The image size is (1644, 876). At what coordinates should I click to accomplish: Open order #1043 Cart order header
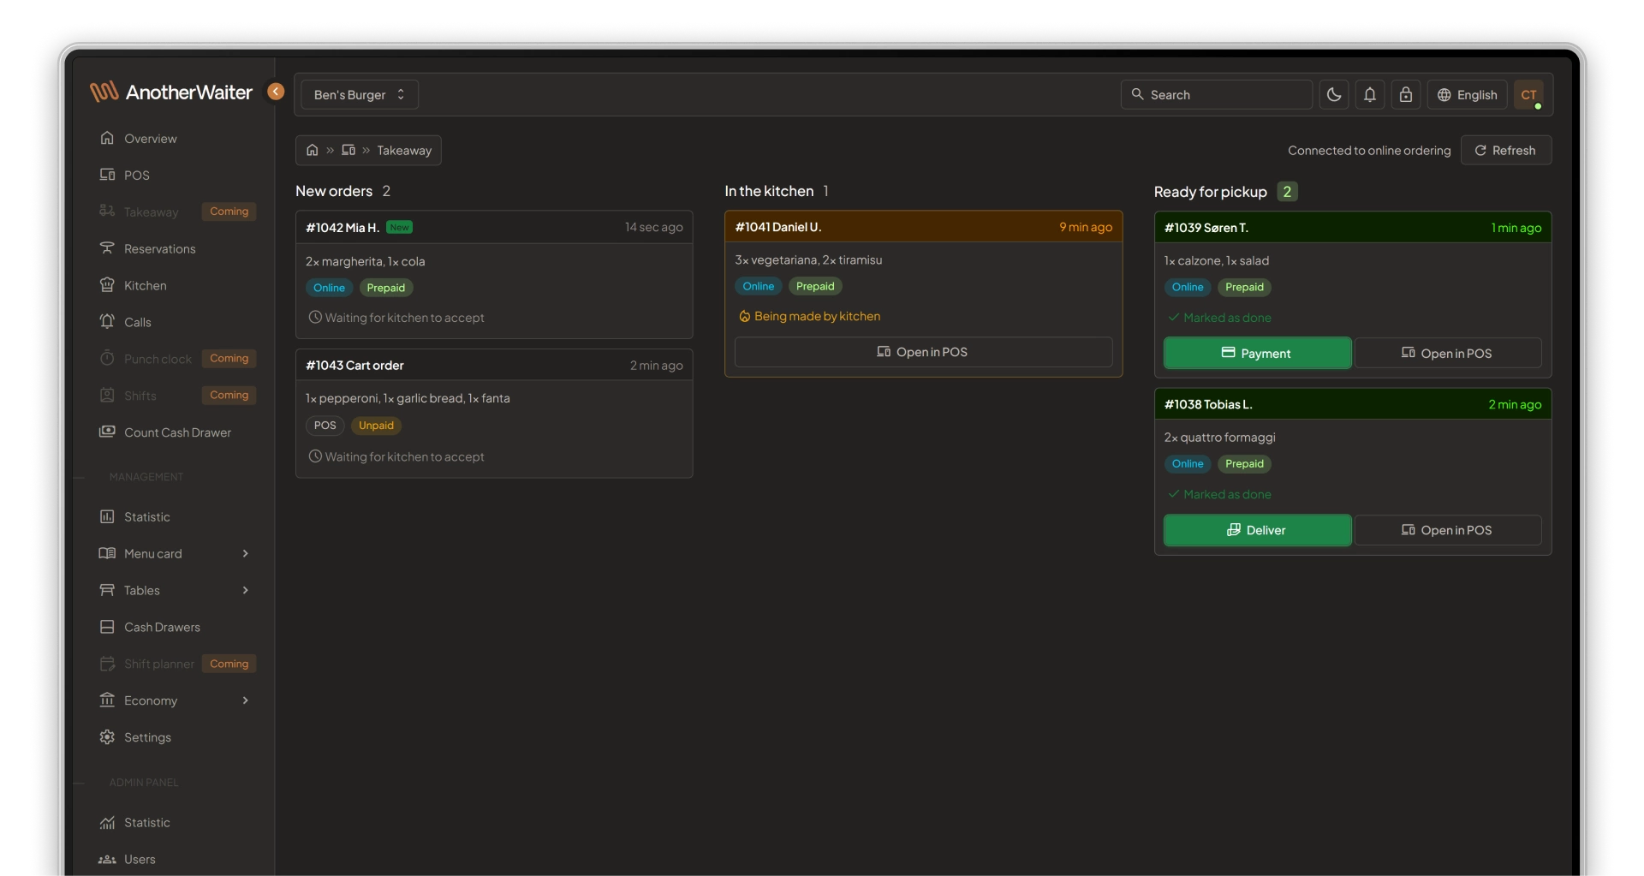[x=494, y=365]
